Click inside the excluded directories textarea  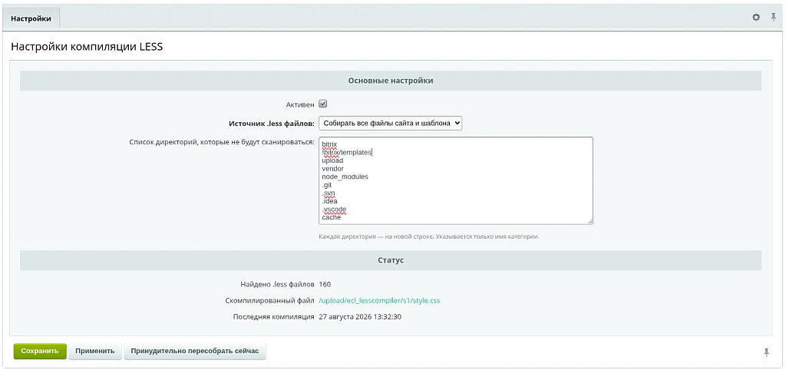(x=456, y=180)
